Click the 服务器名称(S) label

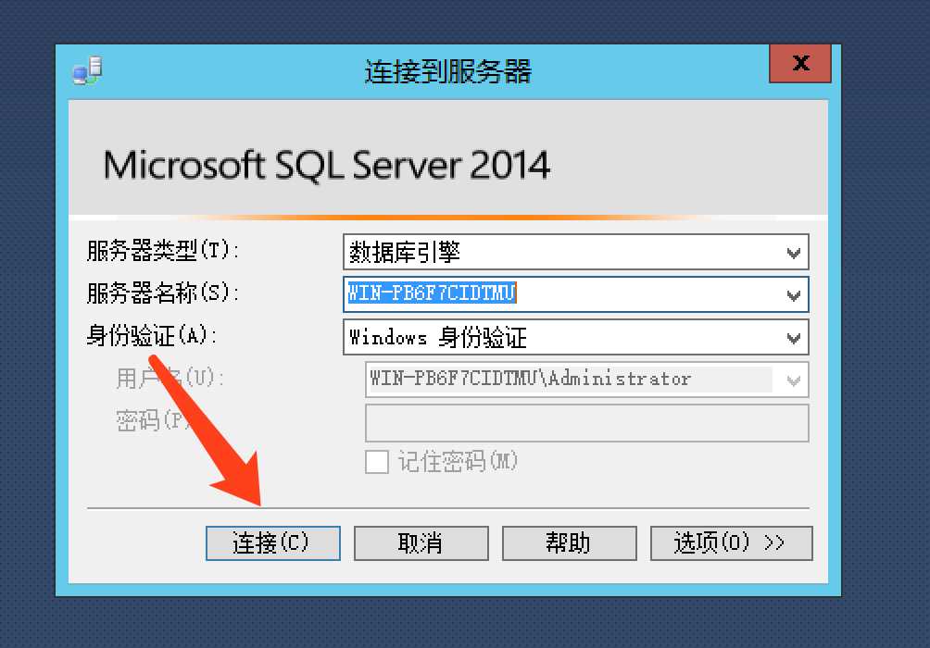point(162,293)
